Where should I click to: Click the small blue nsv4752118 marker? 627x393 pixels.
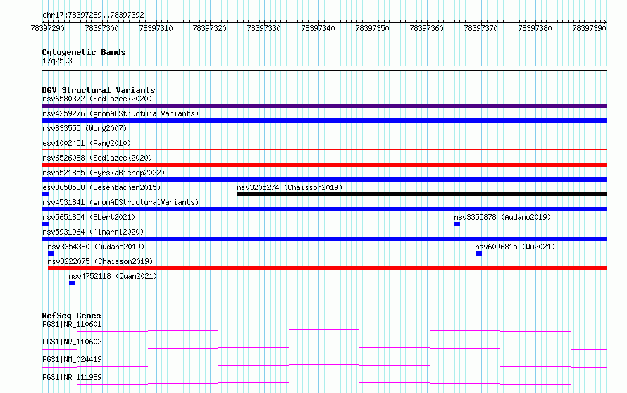click(x=72, y=283)
